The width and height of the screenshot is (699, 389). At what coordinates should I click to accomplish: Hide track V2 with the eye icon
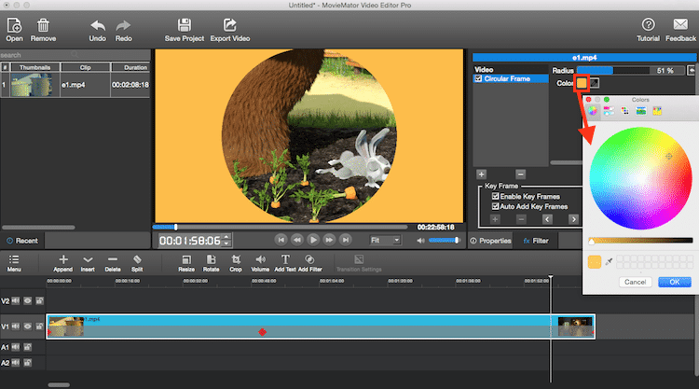click(x=28, y=300)
